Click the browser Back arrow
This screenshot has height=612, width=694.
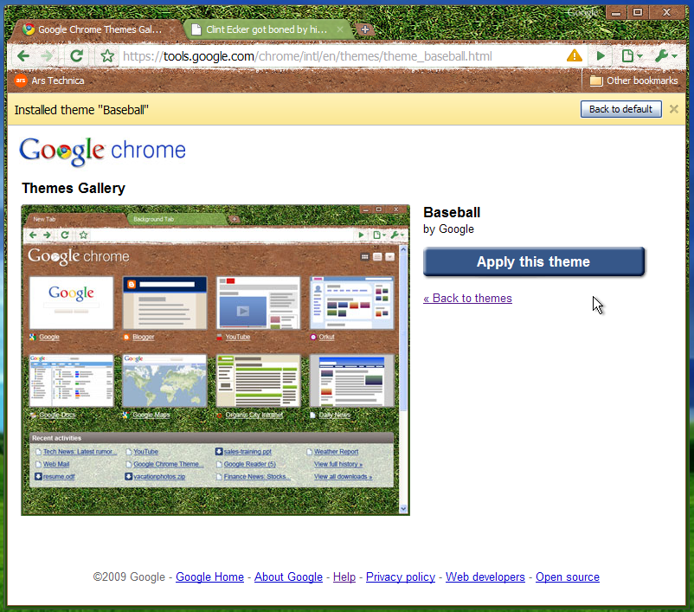(x=23, y=55)
